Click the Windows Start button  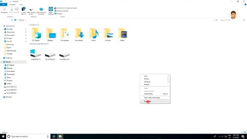click(3, 136)
